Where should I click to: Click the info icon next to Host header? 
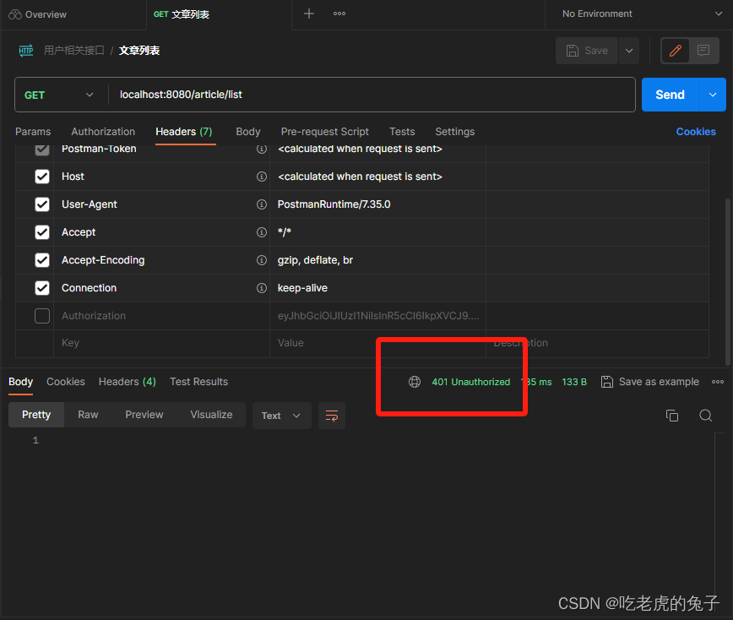[262, 177]
